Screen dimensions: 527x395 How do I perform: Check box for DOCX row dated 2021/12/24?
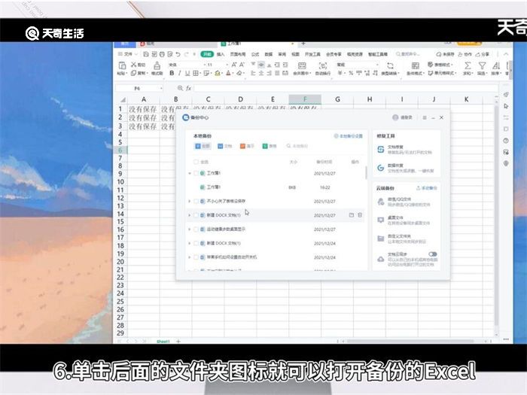click(196, 243)
